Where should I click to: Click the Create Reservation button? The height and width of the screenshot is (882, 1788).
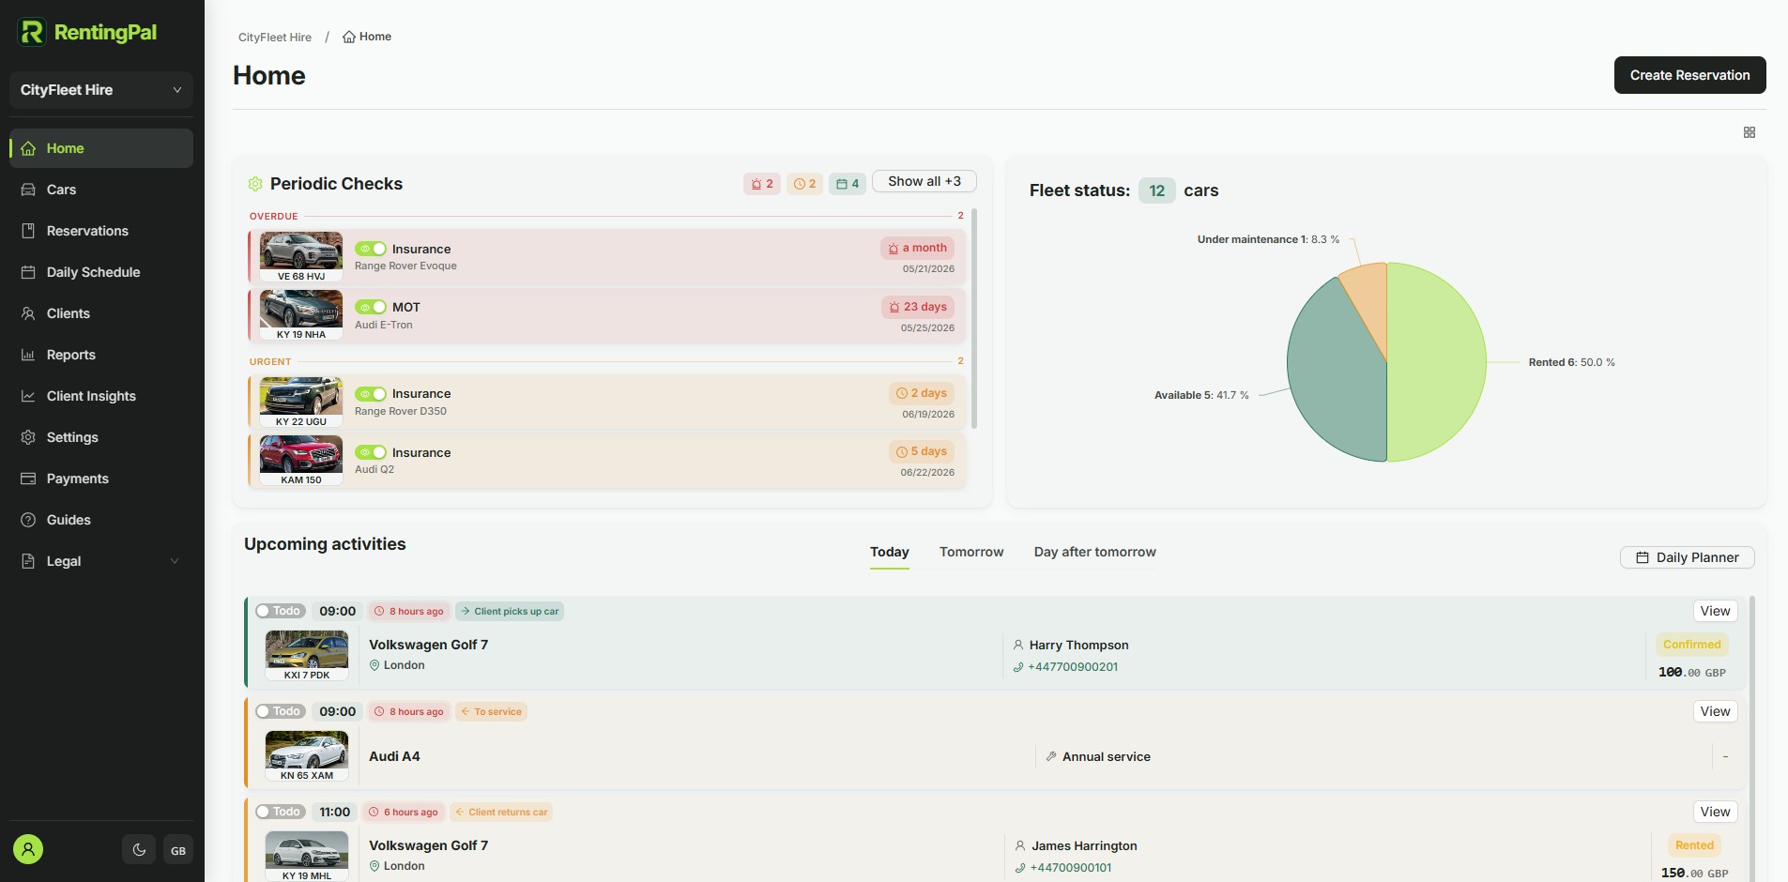[1689, 75]
